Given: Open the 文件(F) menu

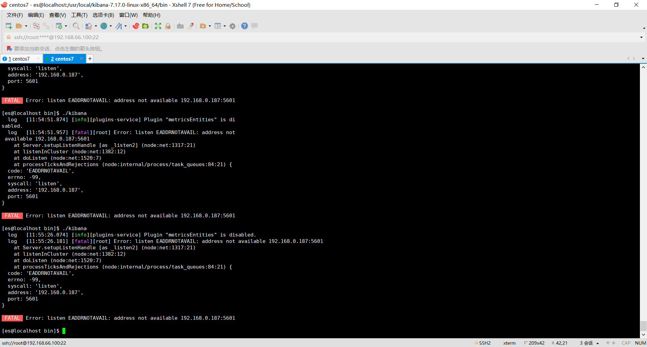Looking at the screenshot, I should (15, 15).
